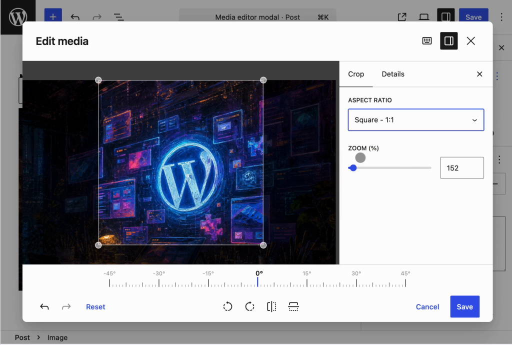Click the 0° center rotation marker

pos(257,279)
